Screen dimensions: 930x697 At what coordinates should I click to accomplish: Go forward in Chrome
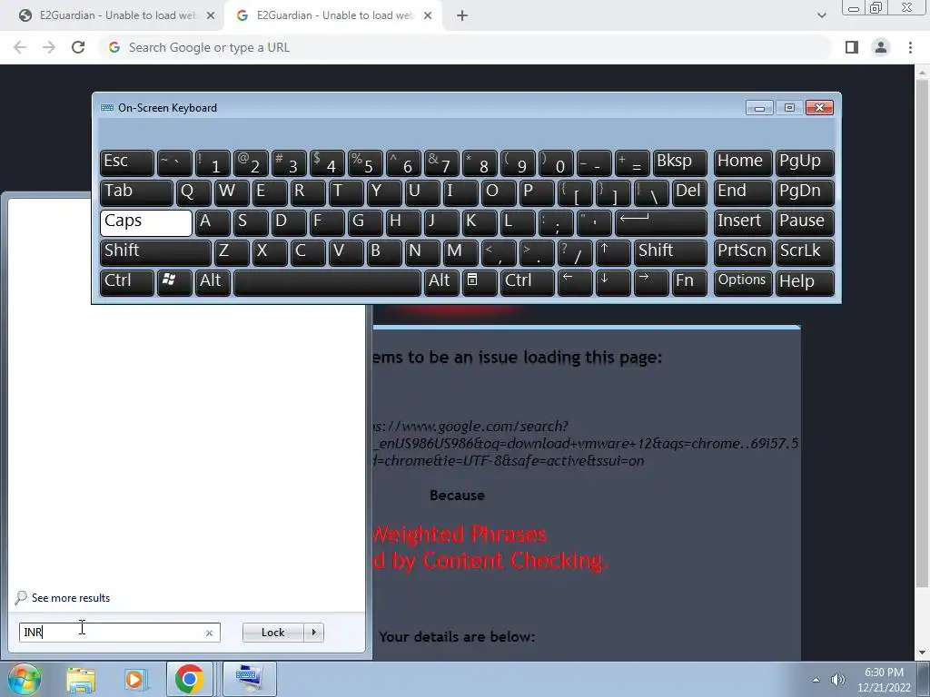click(49, 47)
